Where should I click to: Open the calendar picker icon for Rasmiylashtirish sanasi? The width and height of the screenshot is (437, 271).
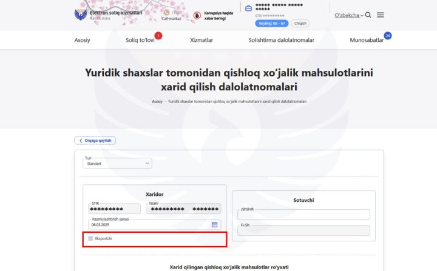point(214,224)
